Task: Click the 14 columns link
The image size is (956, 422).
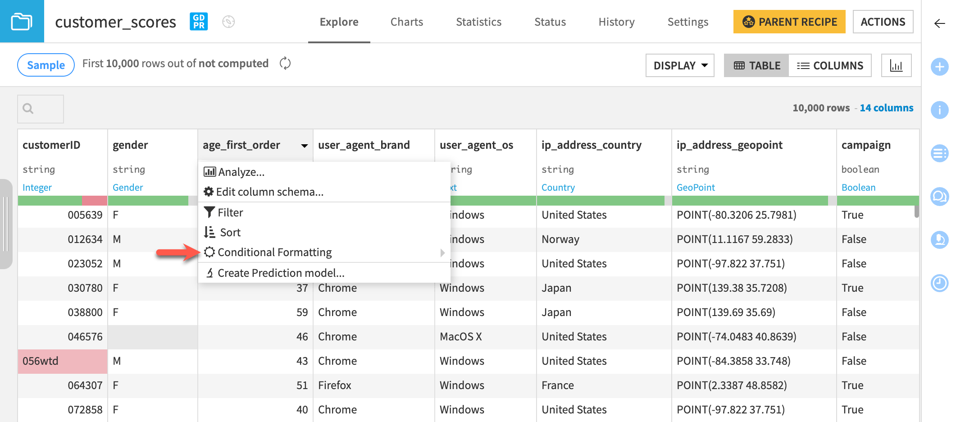Action: click(886, 108)
